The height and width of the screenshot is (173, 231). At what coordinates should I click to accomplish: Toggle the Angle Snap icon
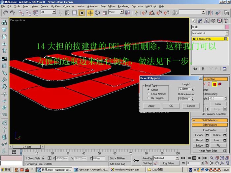tap(152, 13)
